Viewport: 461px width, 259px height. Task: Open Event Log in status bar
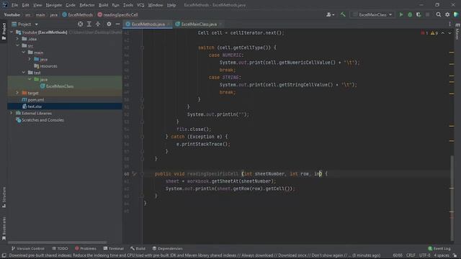[439, 248]
